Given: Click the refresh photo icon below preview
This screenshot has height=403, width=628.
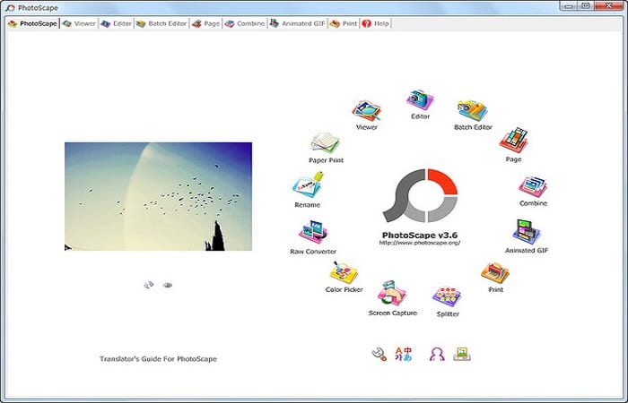Looking at the screenshot, I should click(x=149, y=285).
